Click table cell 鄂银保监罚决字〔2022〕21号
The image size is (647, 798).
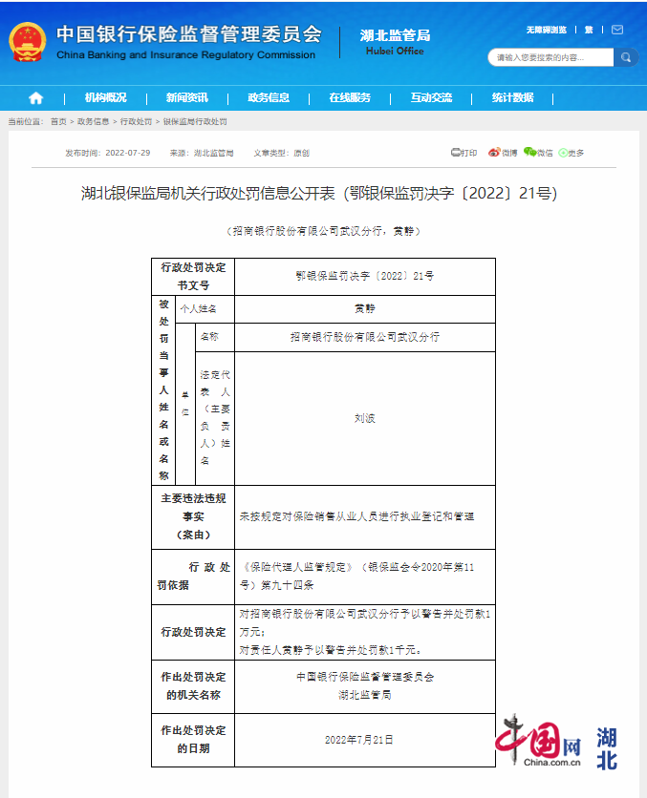[x=365, y=276]
